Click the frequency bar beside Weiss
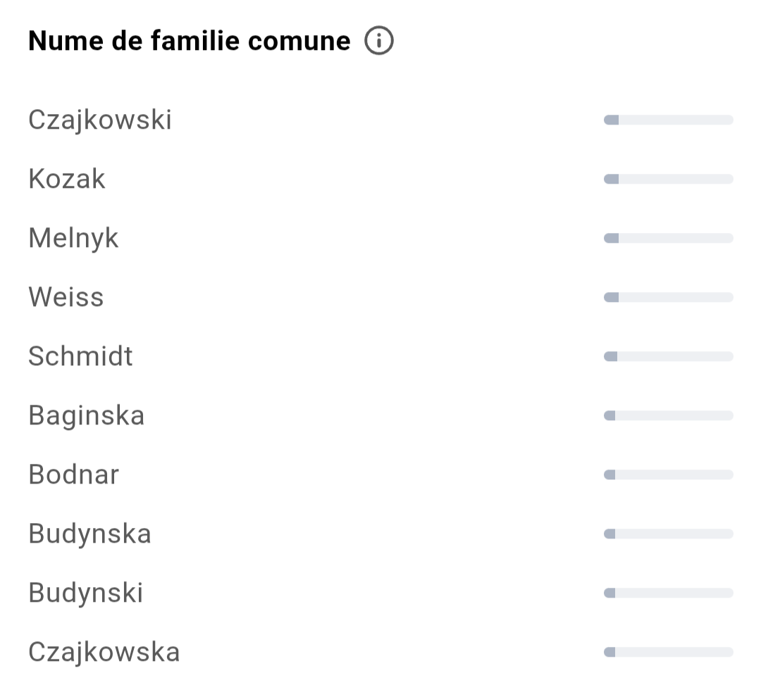This screenshot has height=692, width=761. tap(668, 297)
